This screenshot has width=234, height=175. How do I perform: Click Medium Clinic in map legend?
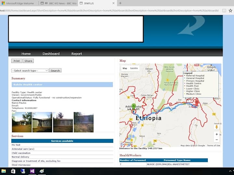point(194,94)
